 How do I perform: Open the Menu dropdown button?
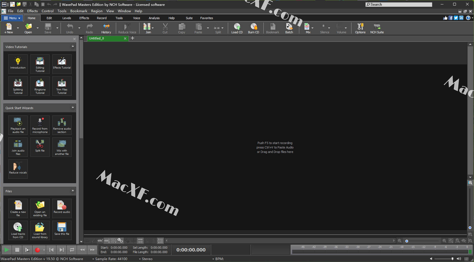point(12,18)
